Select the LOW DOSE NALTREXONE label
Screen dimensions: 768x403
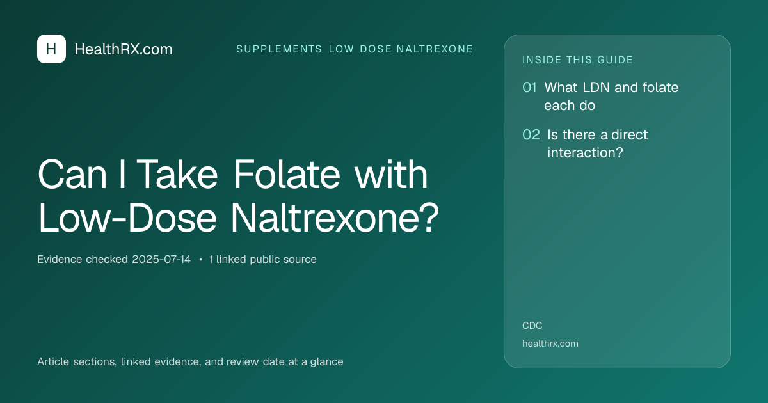(401, 49)
